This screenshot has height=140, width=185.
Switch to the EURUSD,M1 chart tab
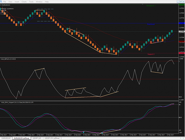tap(6, 138)
